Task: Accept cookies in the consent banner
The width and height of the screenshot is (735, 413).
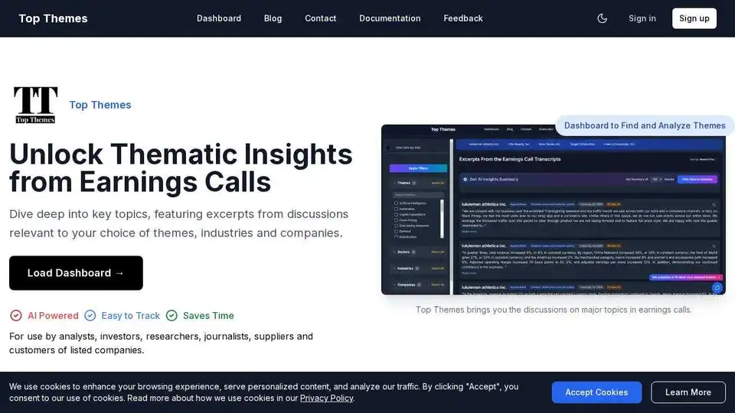Action: [596, 392]
